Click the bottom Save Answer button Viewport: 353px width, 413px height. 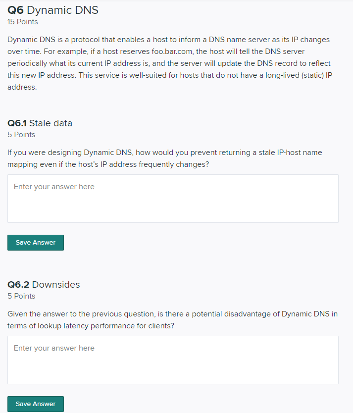(x=35, y=404)
